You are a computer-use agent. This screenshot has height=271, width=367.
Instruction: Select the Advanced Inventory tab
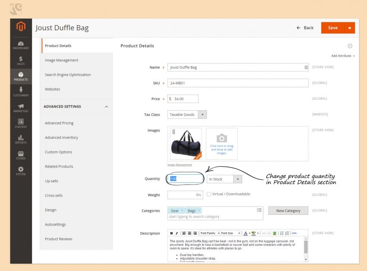point(77,137)
